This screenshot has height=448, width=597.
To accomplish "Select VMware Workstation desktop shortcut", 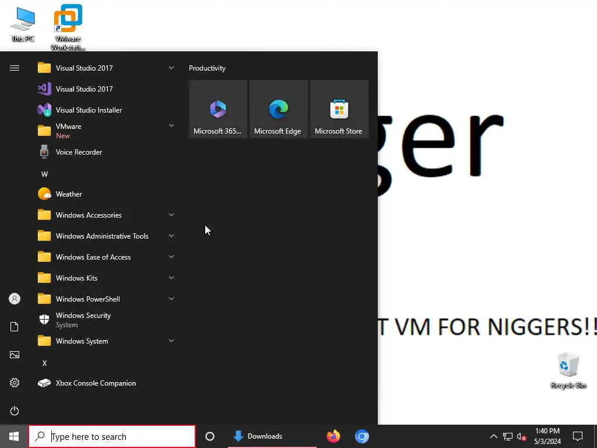I will [x=68, y=27].
